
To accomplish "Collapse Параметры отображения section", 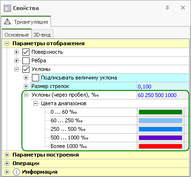I will click(7, 44).
